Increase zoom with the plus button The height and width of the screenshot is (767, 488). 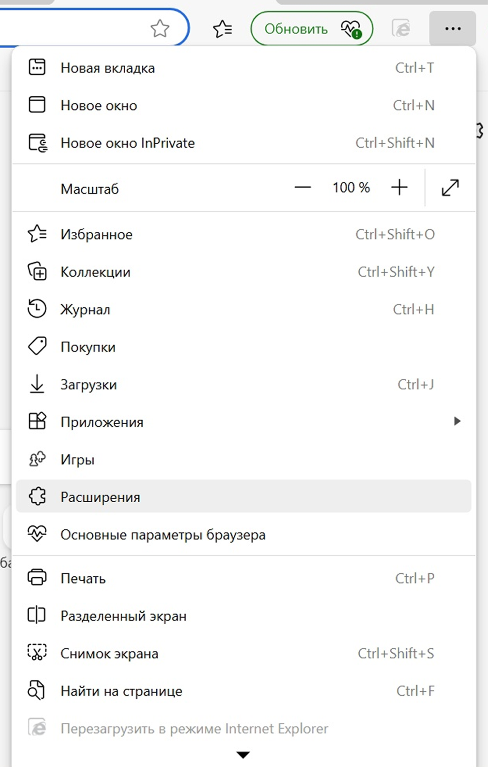tap(399, 188)
